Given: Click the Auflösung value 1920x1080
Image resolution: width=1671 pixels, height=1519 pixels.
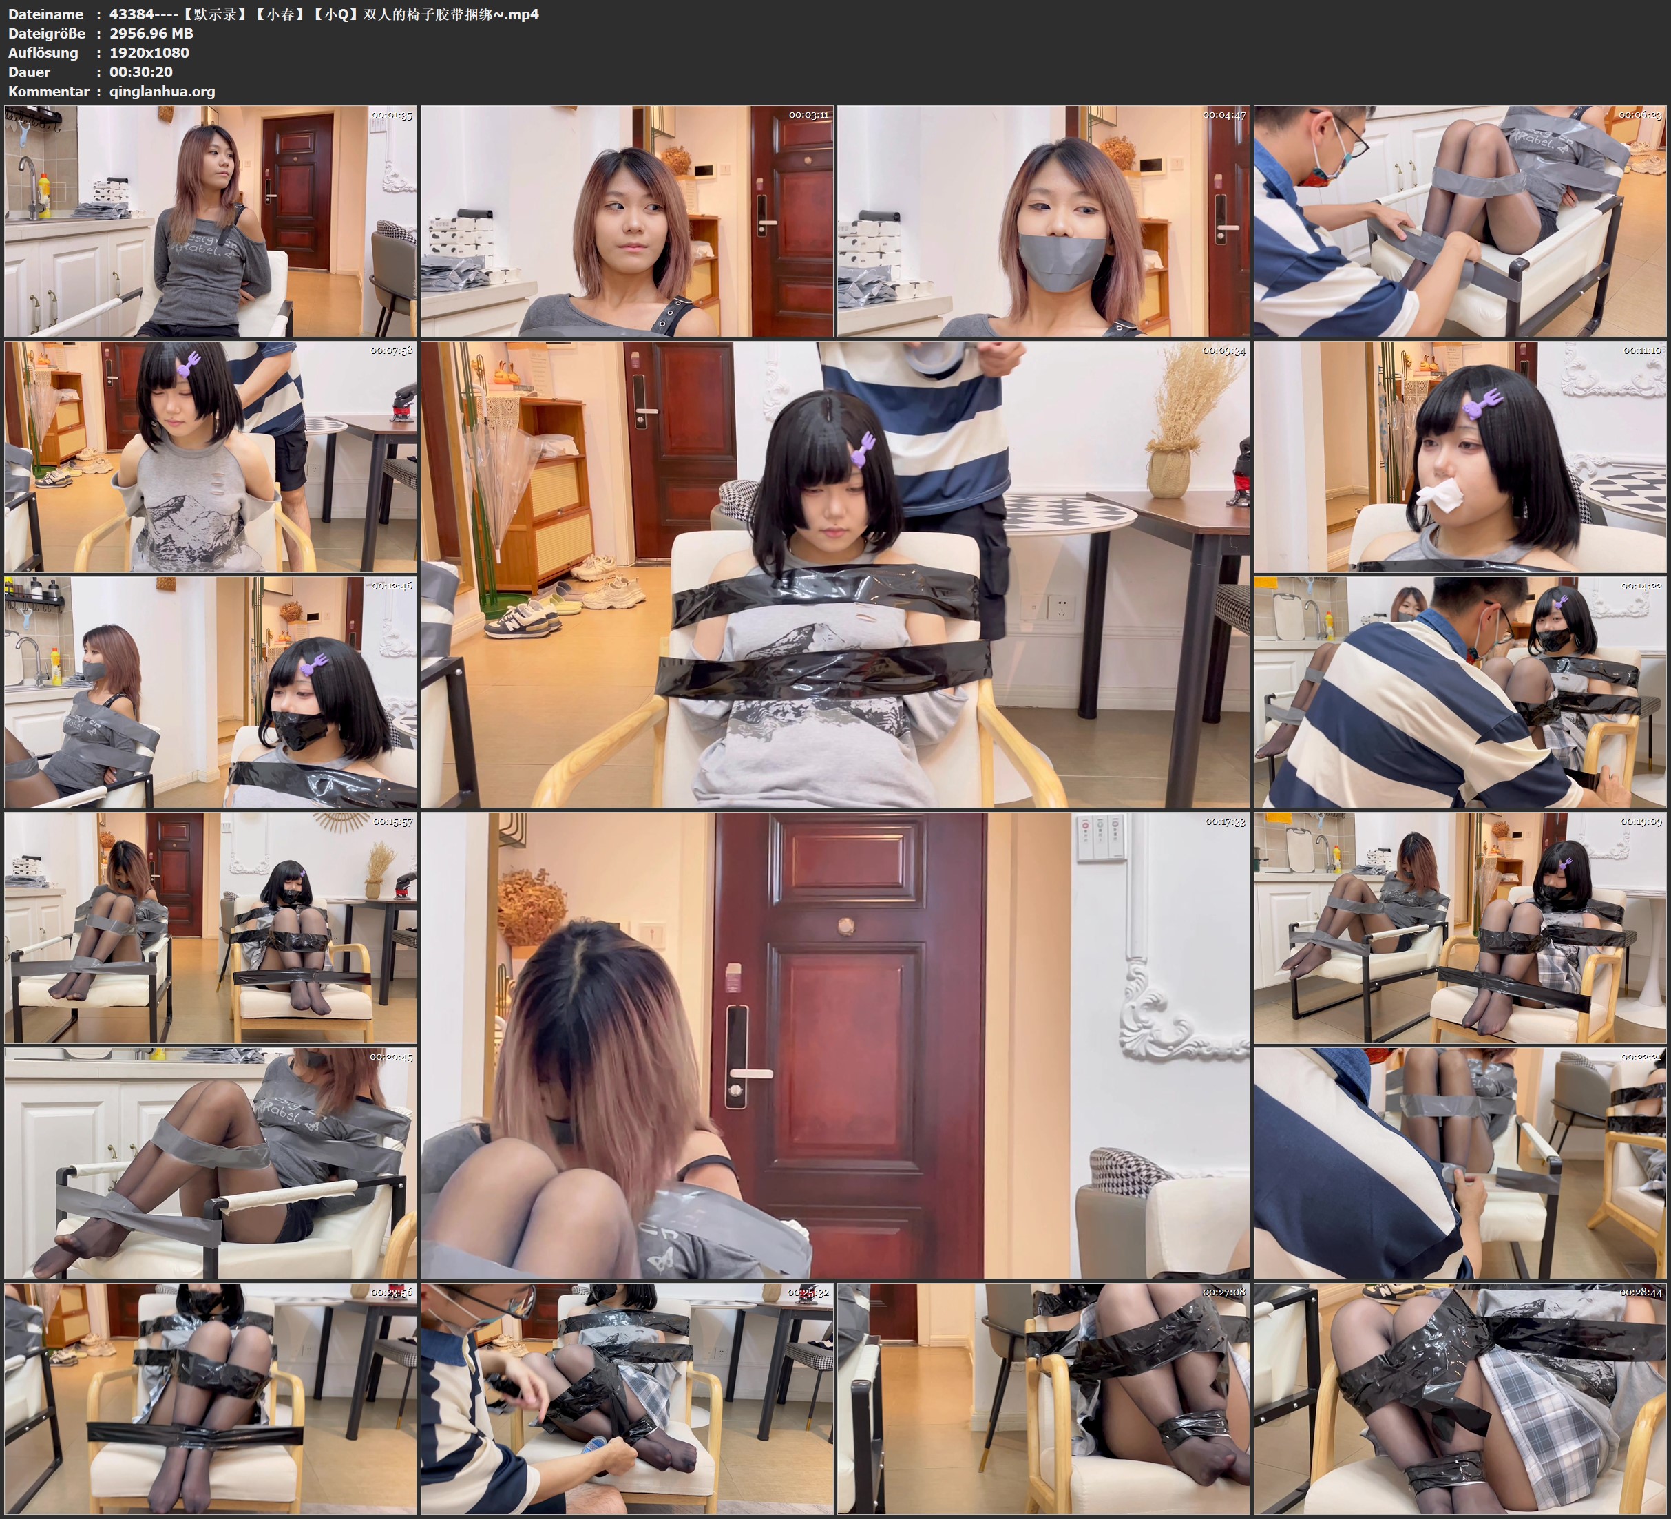Looking at the screenshot, I should [x=149, y=53].
